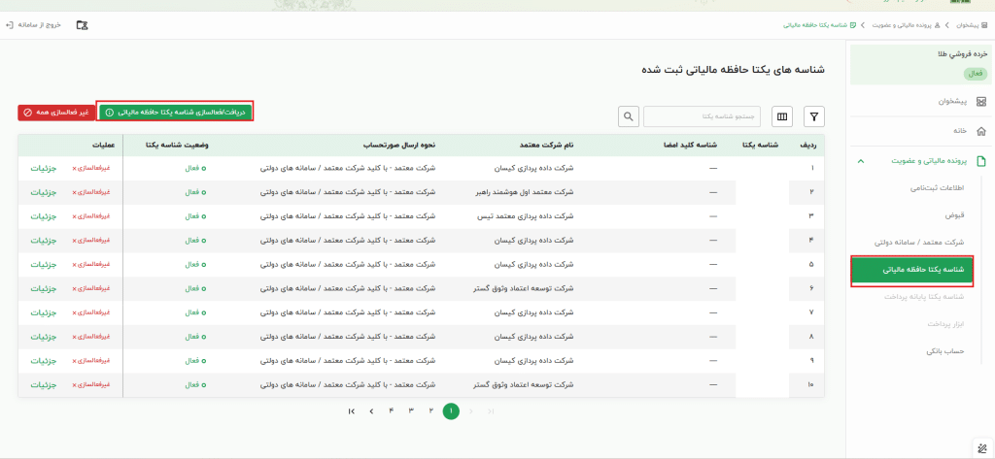
Task: Click the column display settings icon
Action: click(x=781, y=116)
